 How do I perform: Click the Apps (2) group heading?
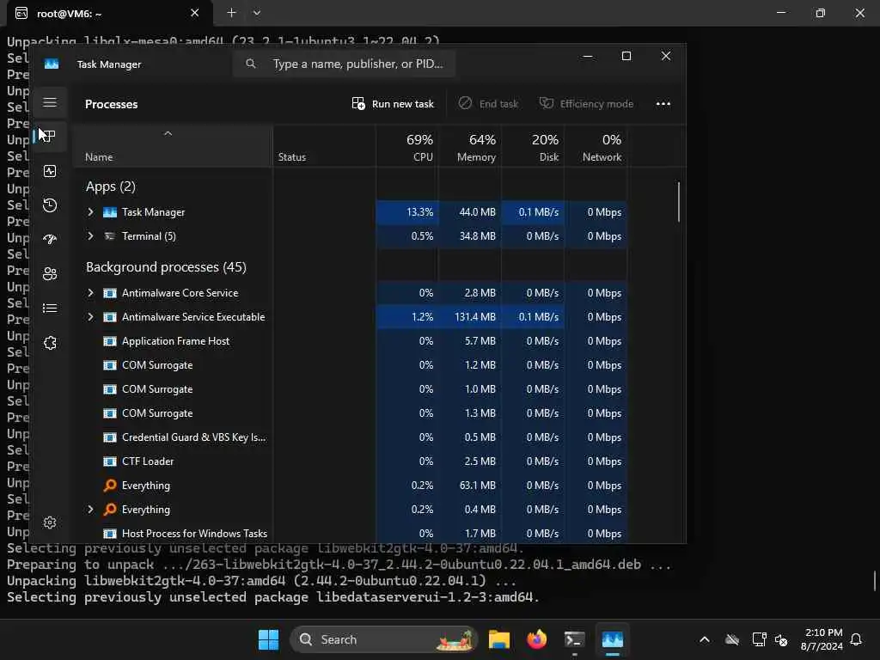(111, 186)
